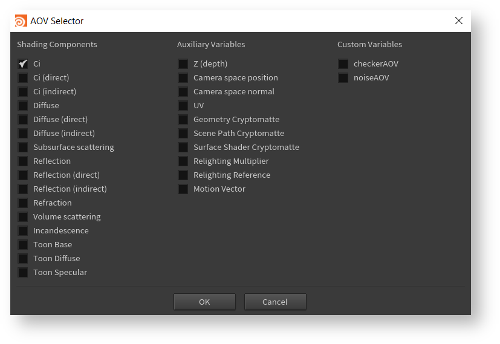Uncheck the Ci checkbox
The height and width of the screenshot is (344, 500).
[23, 64]
